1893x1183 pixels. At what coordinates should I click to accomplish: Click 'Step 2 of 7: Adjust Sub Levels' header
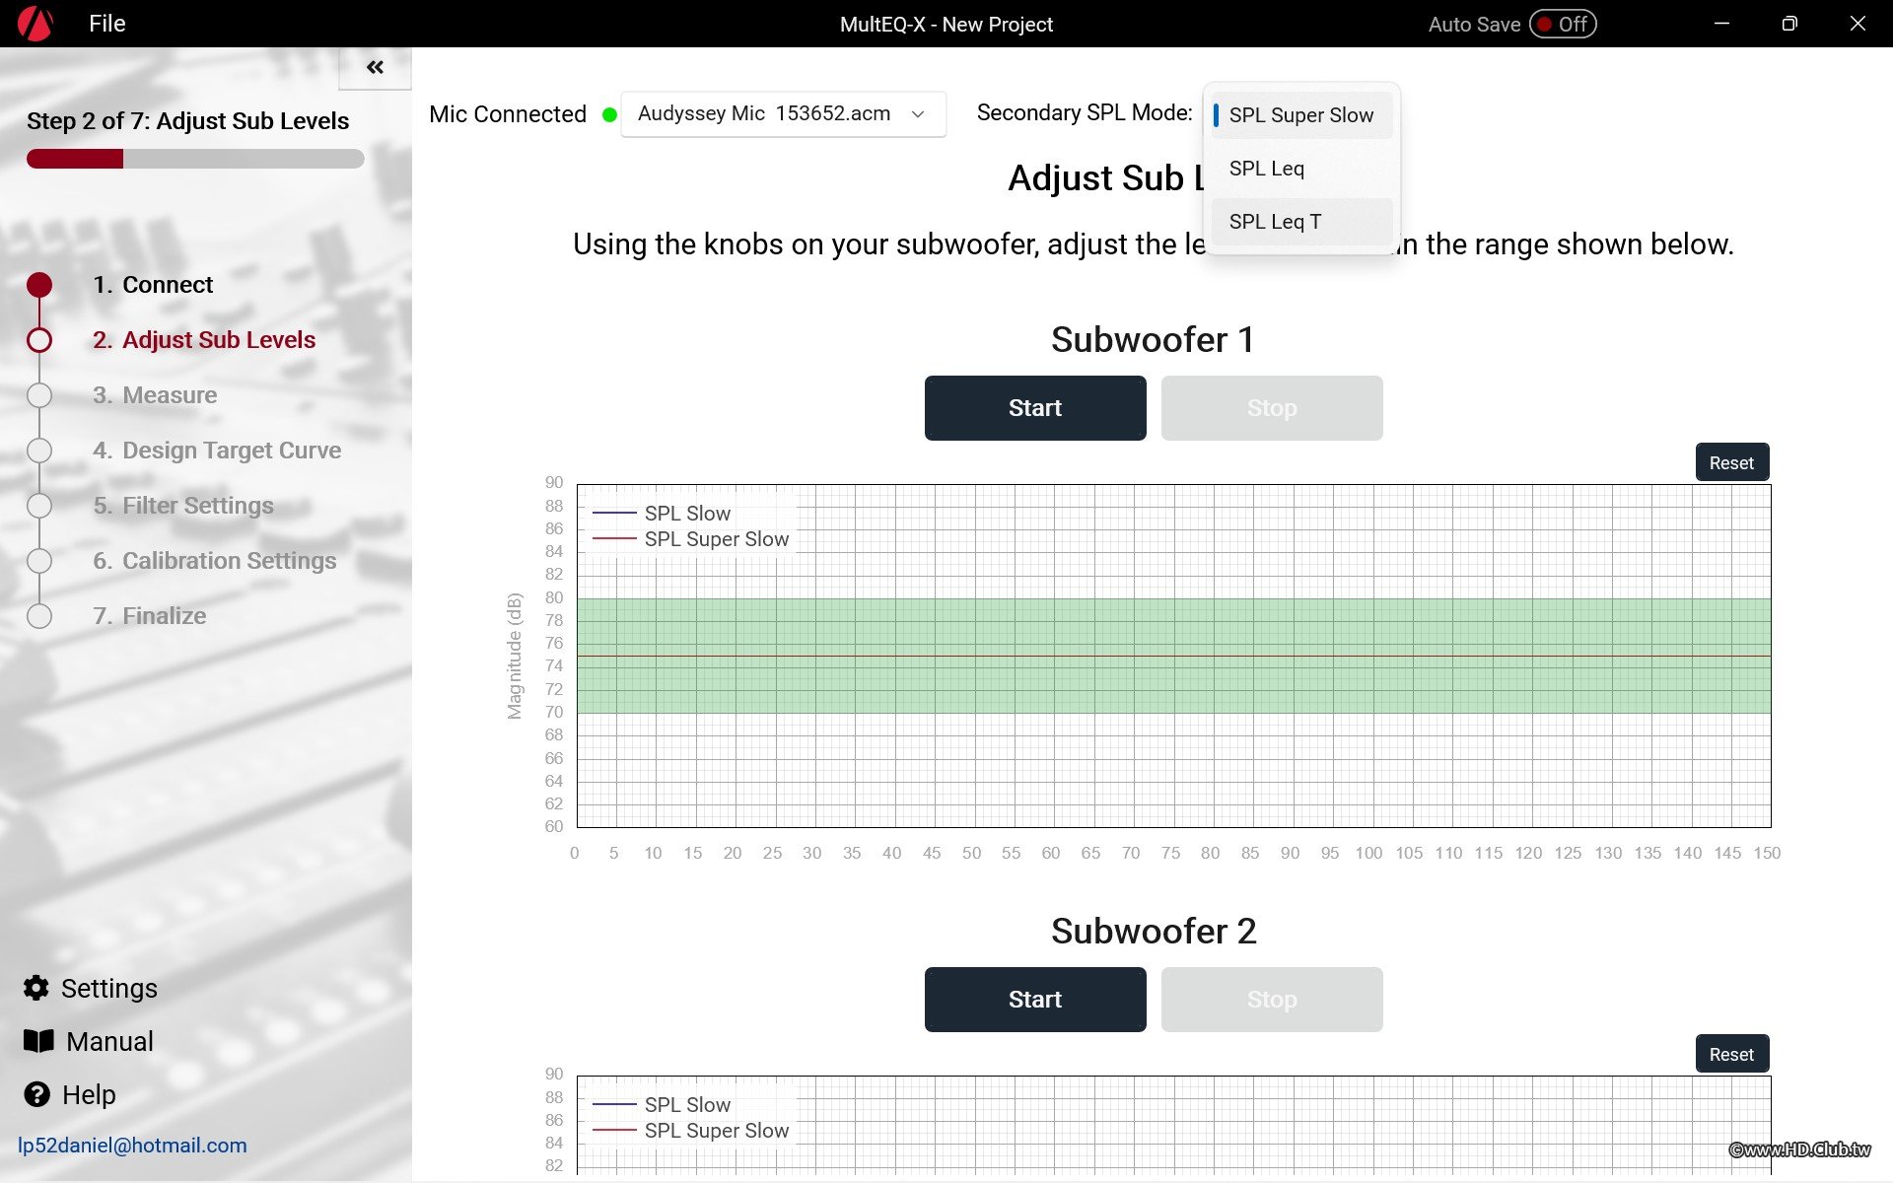pyautogui.click(x=188, y=121)
